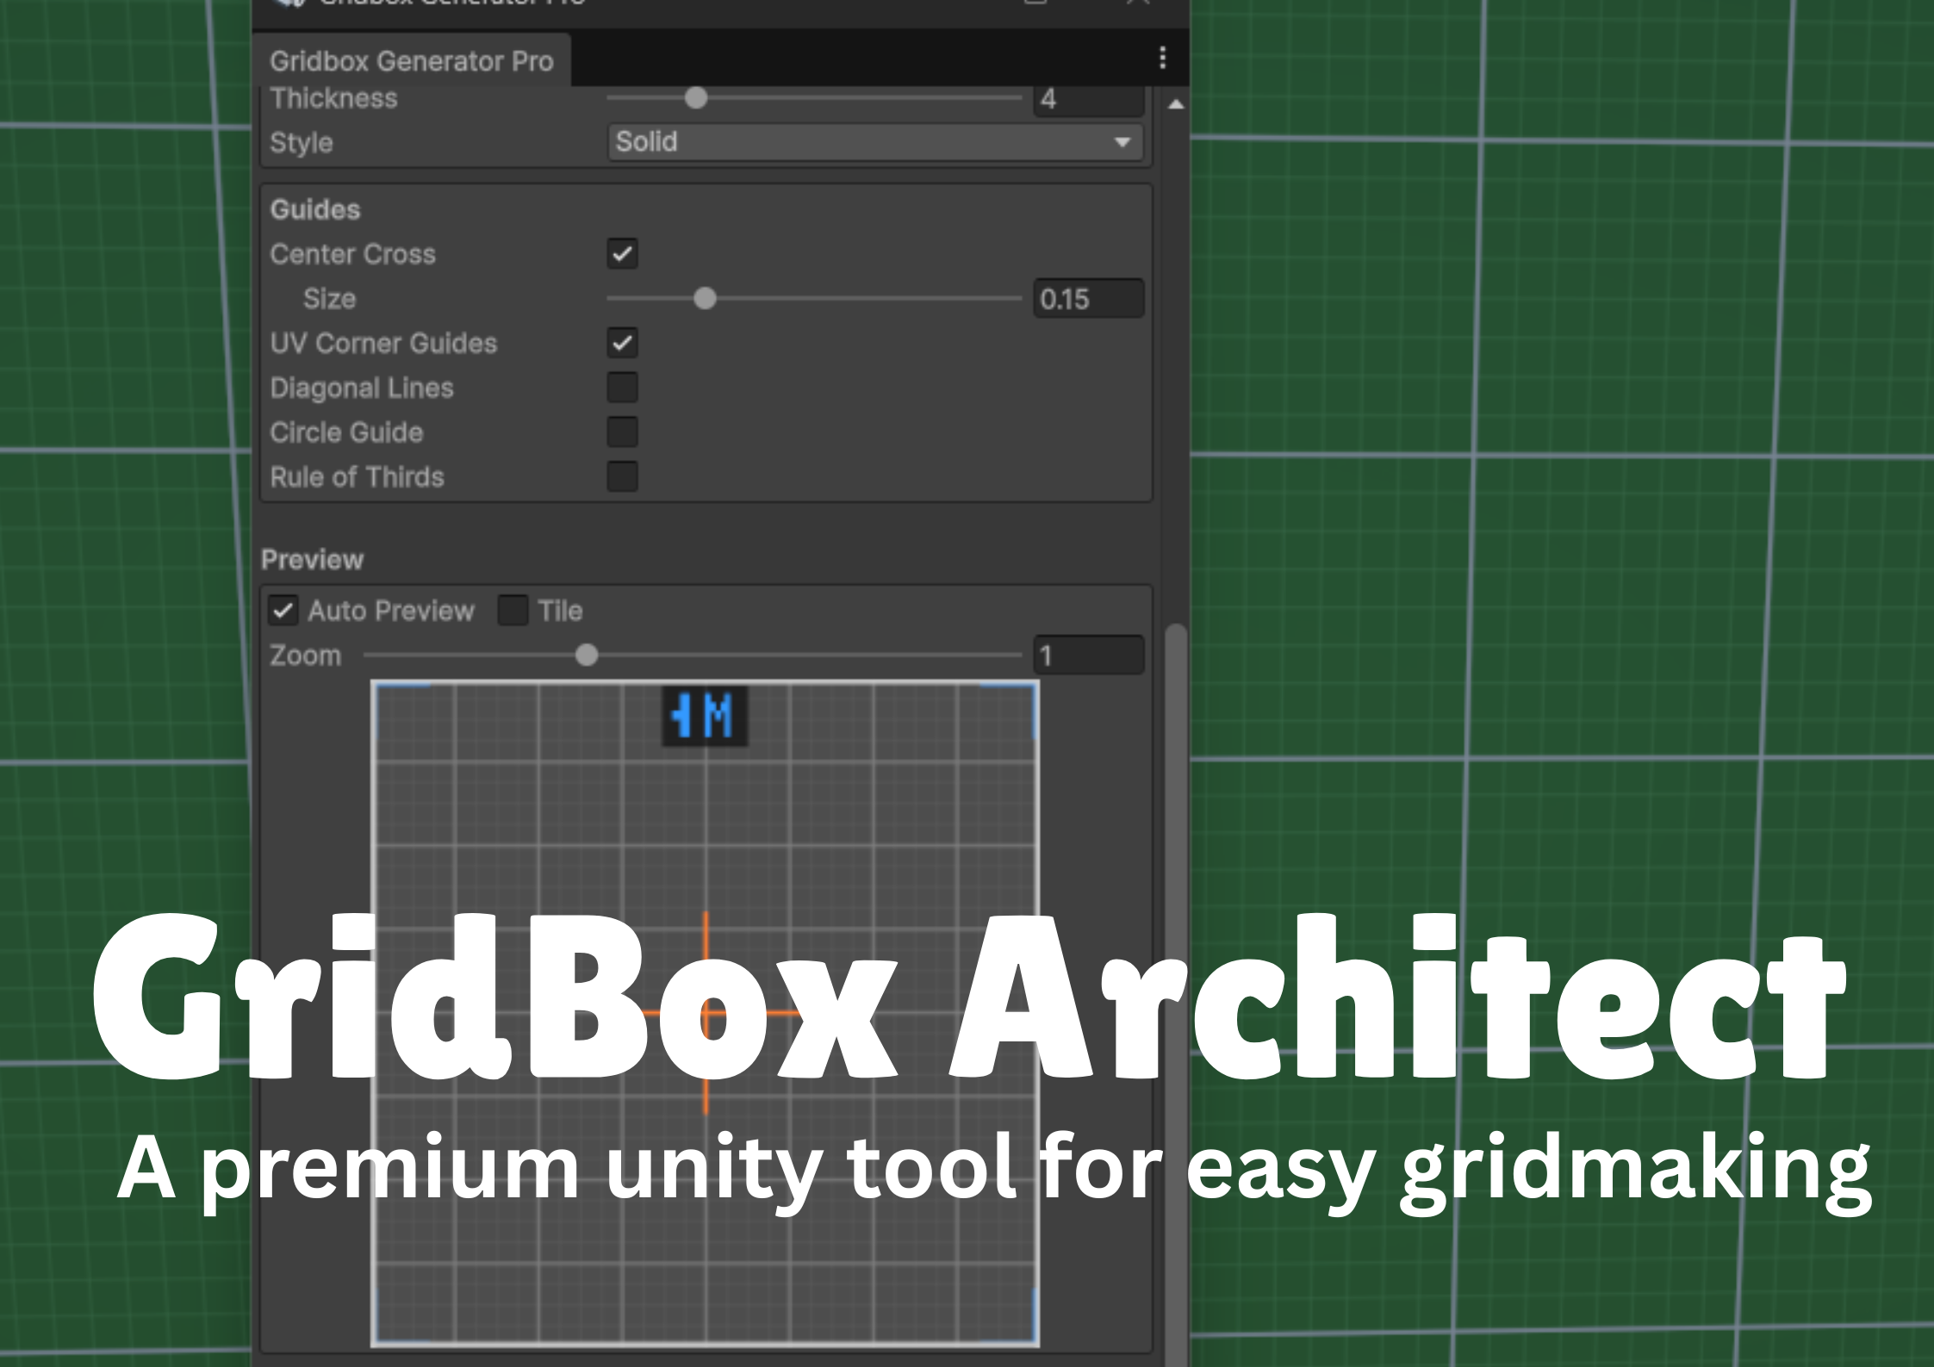Screen dimensions: 1934x1367
Task: Click the scrollbar up arrow
Action: click(1176, 104)
